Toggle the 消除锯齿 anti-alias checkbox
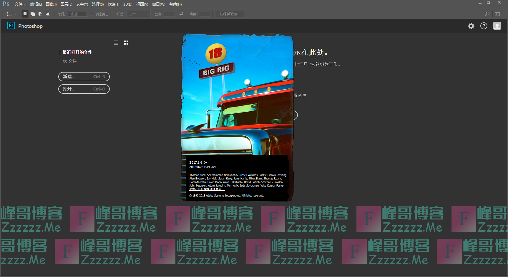Screen dimensions: 508x277 coord(91,14)
